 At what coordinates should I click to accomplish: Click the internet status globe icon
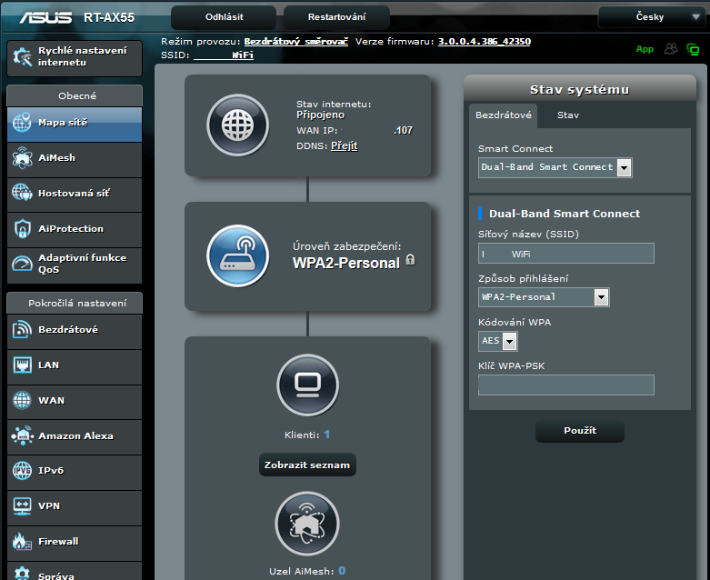pyautogui.click(x=238, y=125)
